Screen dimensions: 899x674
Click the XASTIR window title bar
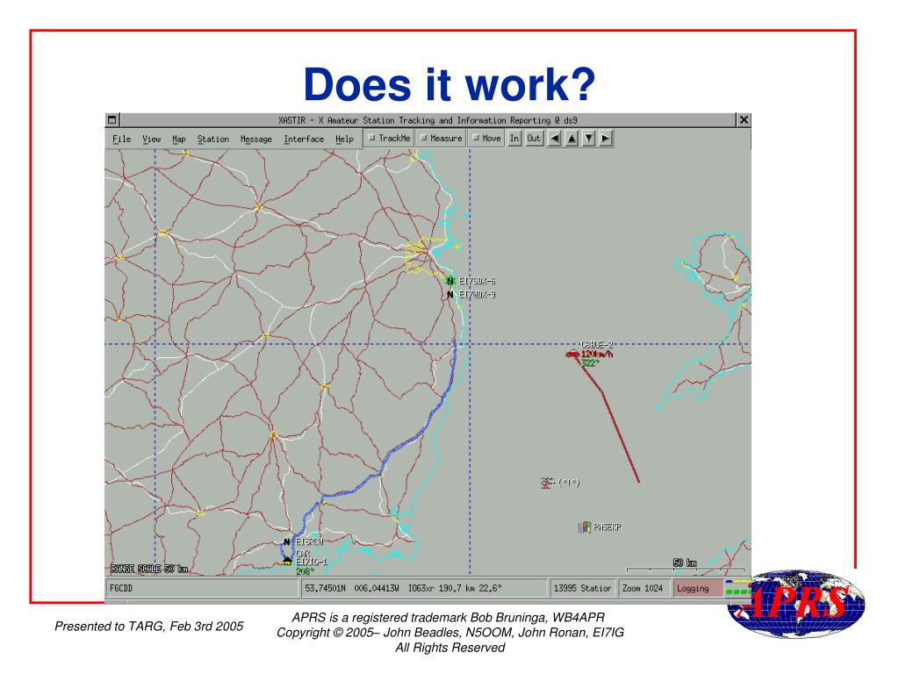(x=428, y=119)
